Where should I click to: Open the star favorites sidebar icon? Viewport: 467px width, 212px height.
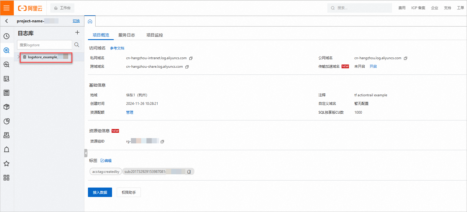pos(6,163)
